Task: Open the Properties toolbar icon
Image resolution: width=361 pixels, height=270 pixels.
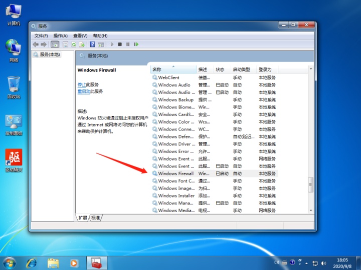Action: coord(65,44)
